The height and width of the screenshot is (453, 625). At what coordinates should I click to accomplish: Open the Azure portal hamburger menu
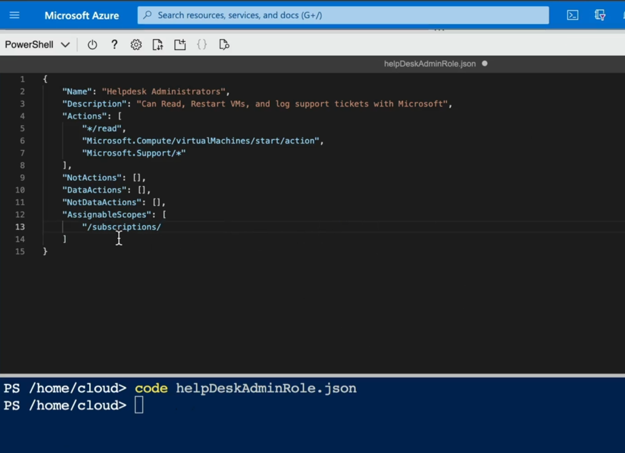pos(14,15)
